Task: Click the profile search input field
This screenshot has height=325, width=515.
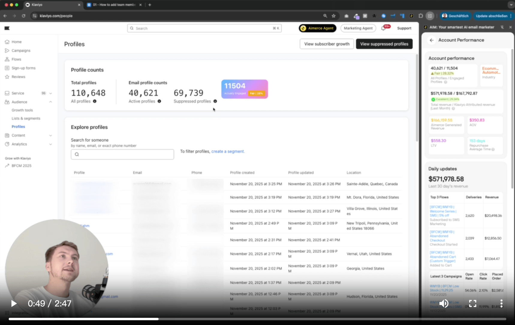Action: (122, 154)
